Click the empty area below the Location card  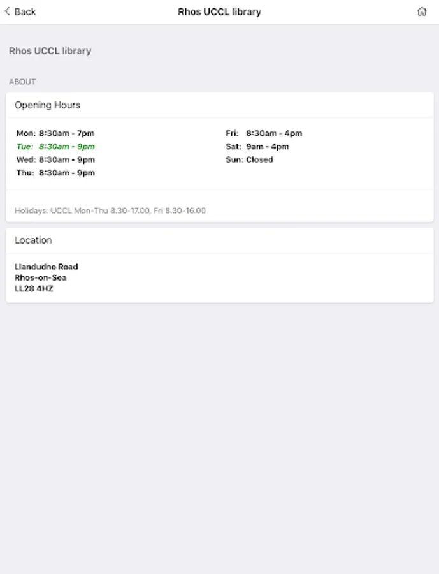[x=219, y=434]
